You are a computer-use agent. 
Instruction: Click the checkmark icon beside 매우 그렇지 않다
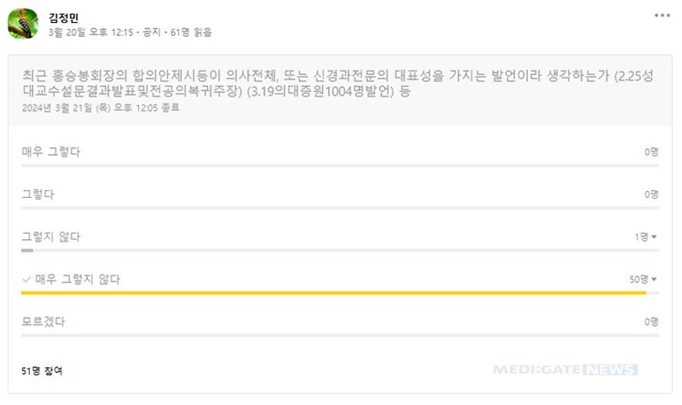(x=26, y=279)
